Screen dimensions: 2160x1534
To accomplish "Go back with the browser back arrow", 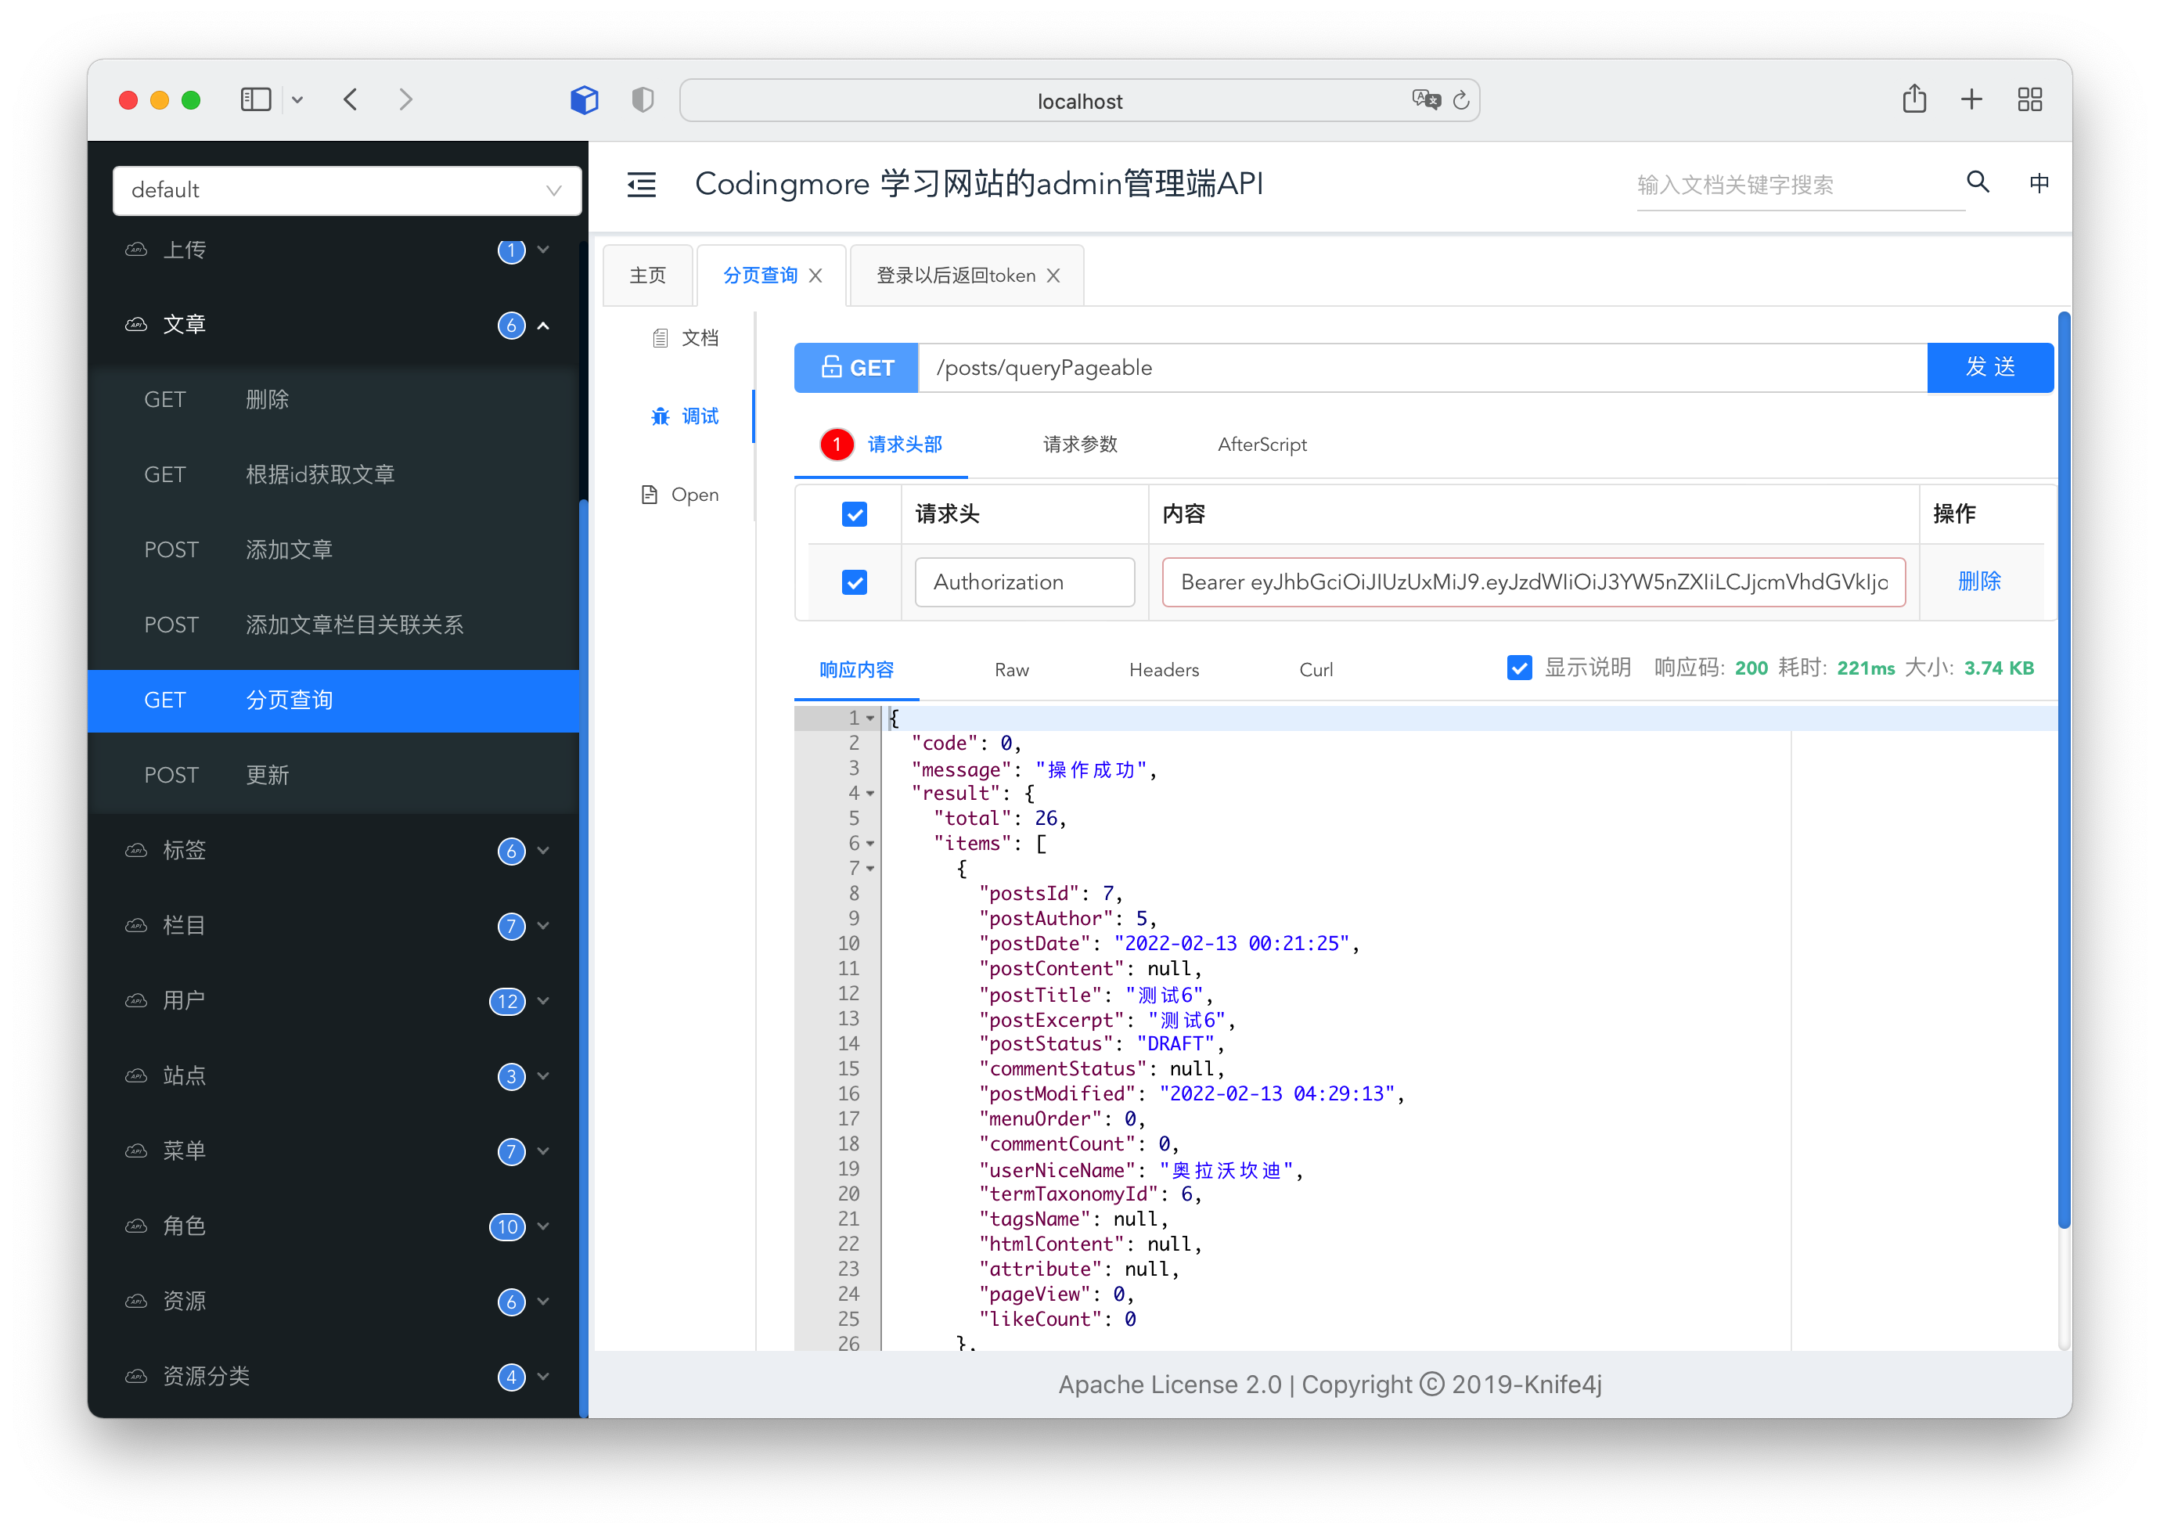I will [x=351, y=100].
